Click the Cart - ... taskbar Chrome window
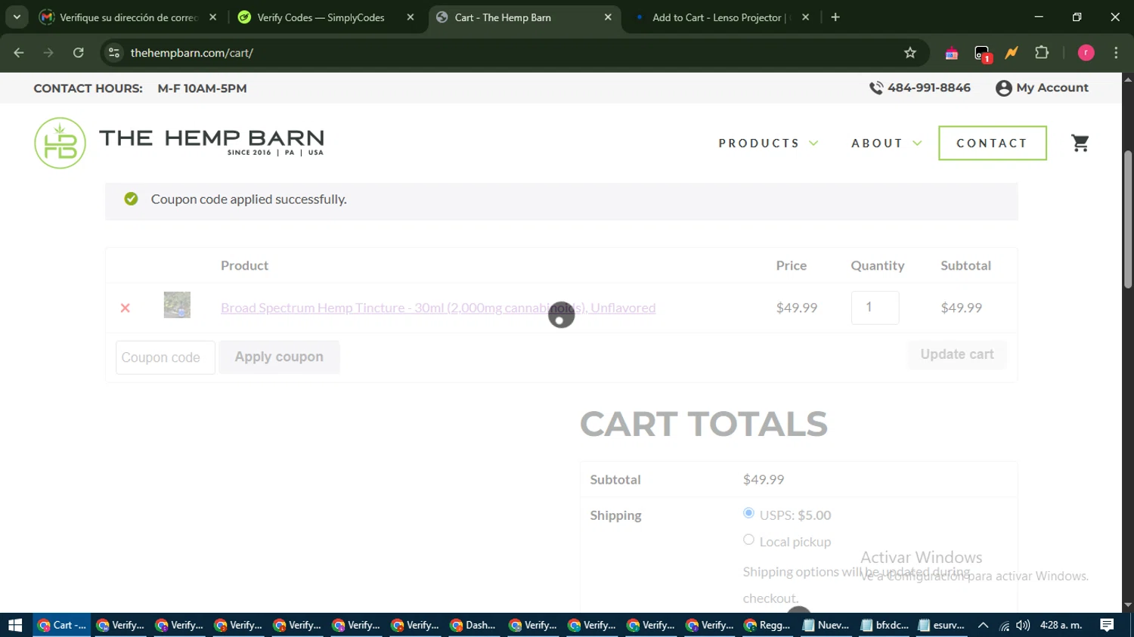The height and width of the screenshot is (637, 1134). (62, 625)
